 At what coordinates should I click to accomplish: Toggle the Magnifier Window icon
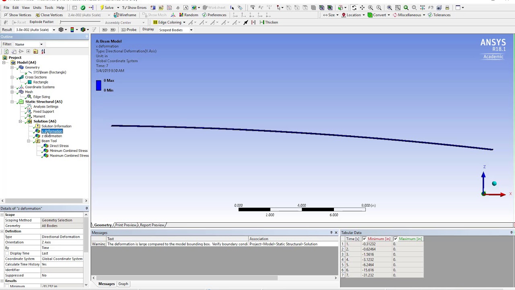pos(398,7)
